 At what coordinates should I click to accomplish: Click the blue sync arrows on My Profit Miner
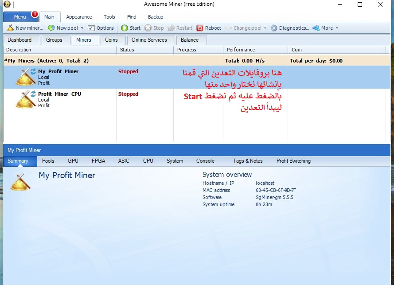pyautogui.click(x=33, y=71)
